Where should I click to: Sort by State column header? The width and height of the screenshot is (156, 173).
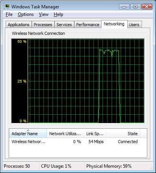click(x=123, y=133)
